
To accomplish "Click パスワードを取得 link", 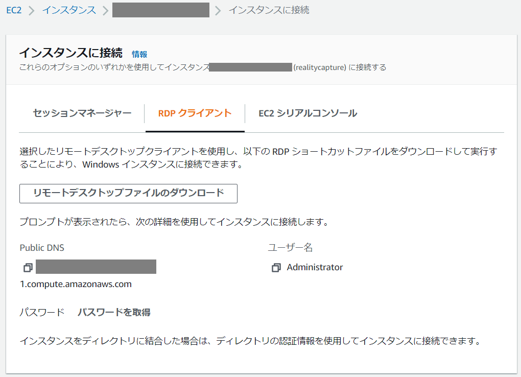I will point(114,313).
